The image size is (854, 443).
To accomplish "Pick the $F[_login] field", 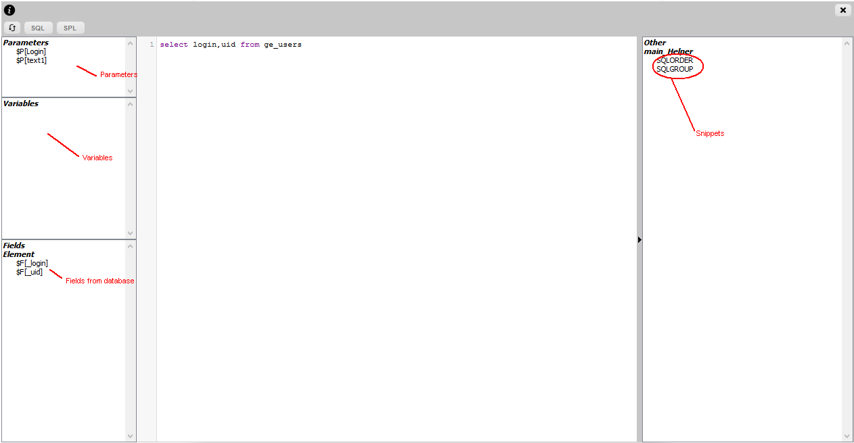I will (32, 263).
